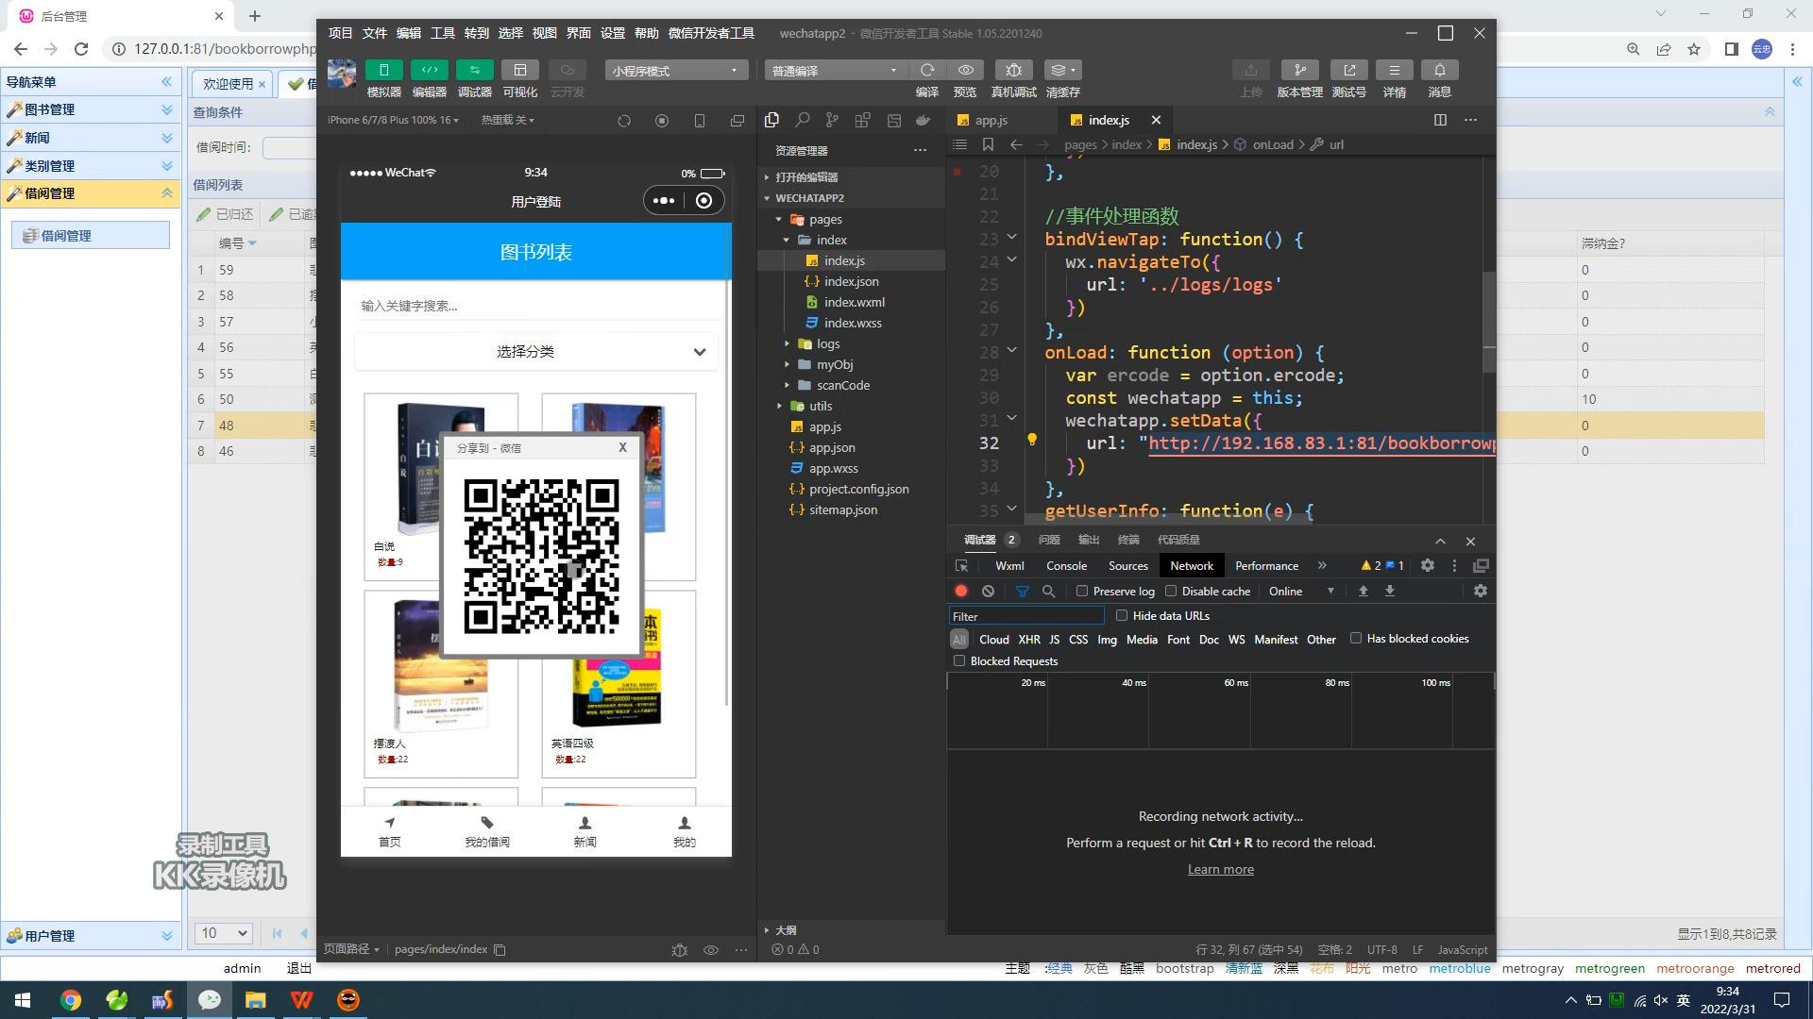Open WeChat from the Windows taskbar
The image size is (1813, 1019).
pyautogui.click(x=209, y=1000)
